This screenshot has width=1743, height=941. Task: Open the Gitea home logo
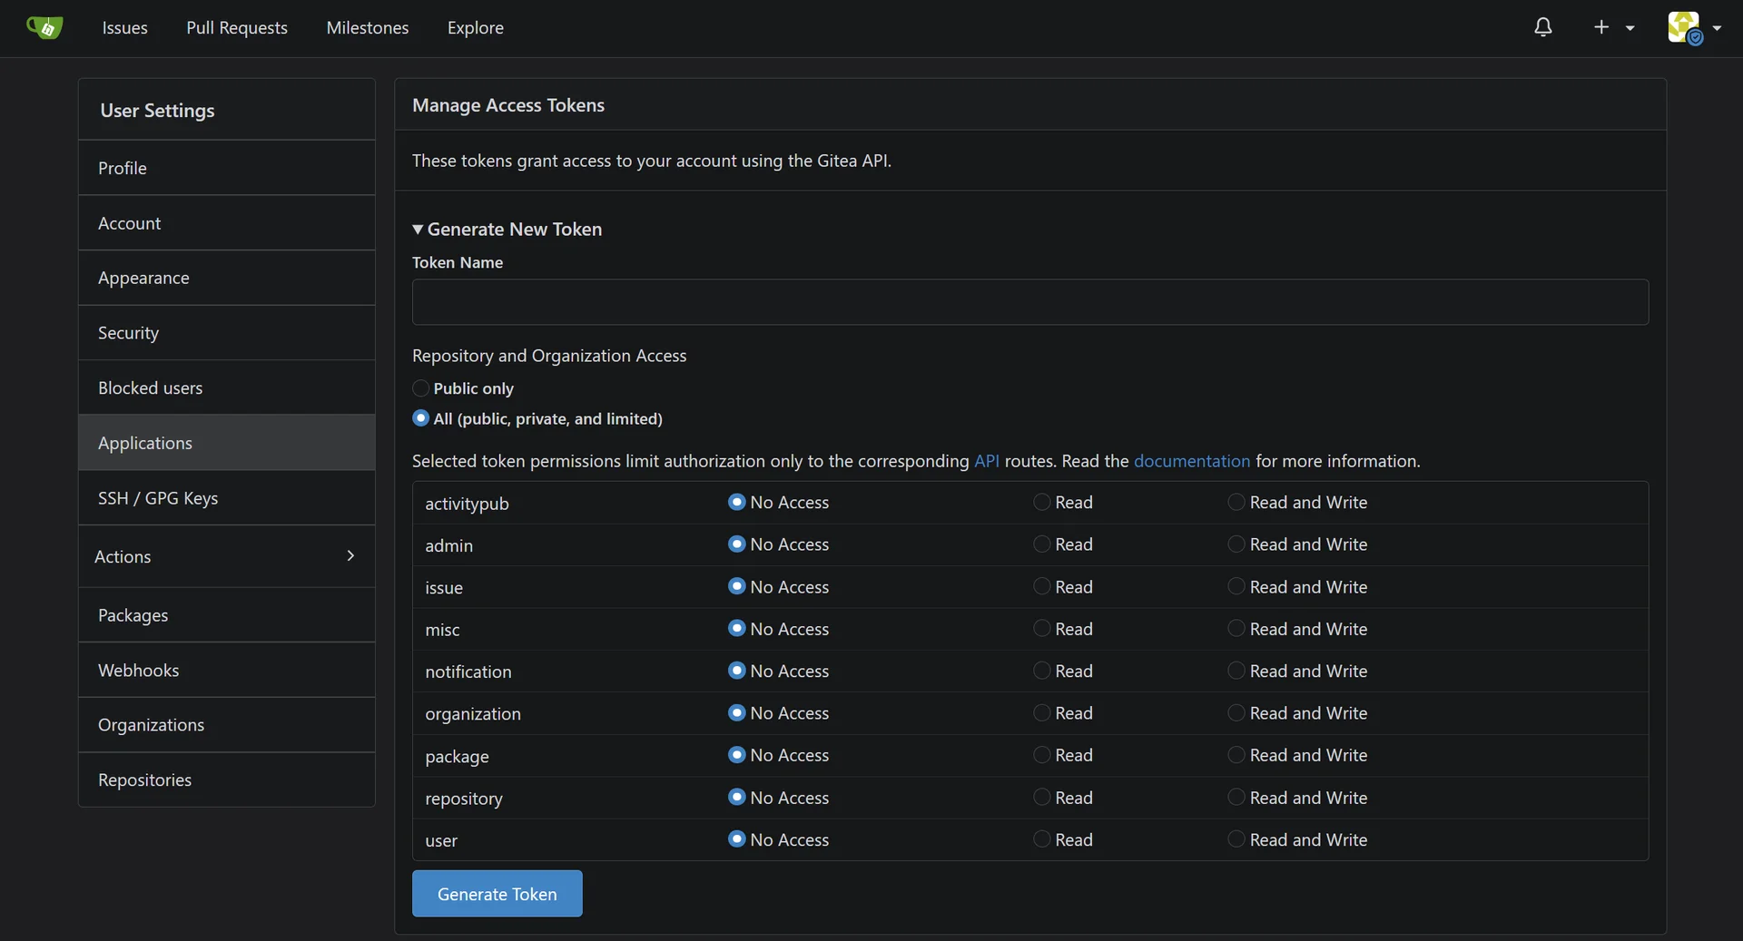pyautogui.click(x=44, y=28)
